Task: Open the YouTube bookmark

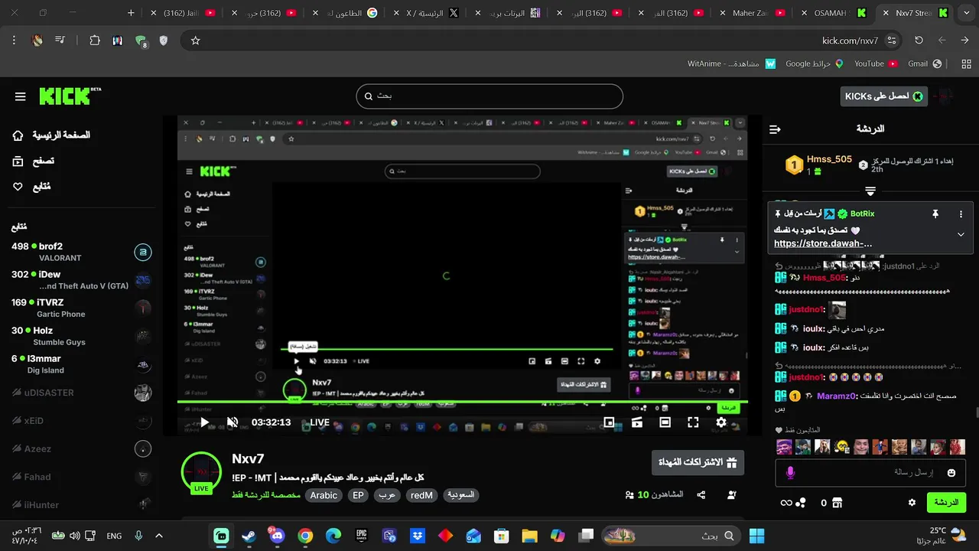Action: coord(876,64)
